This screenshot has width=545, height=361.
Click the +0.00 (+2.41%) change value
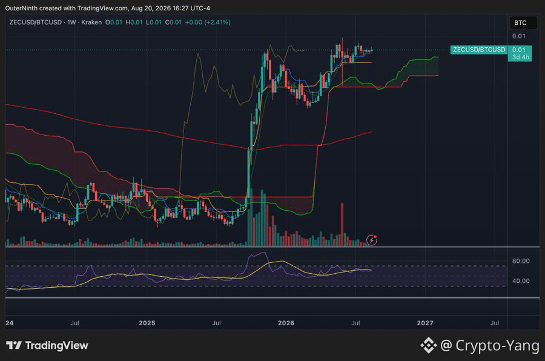click(208, 22)
